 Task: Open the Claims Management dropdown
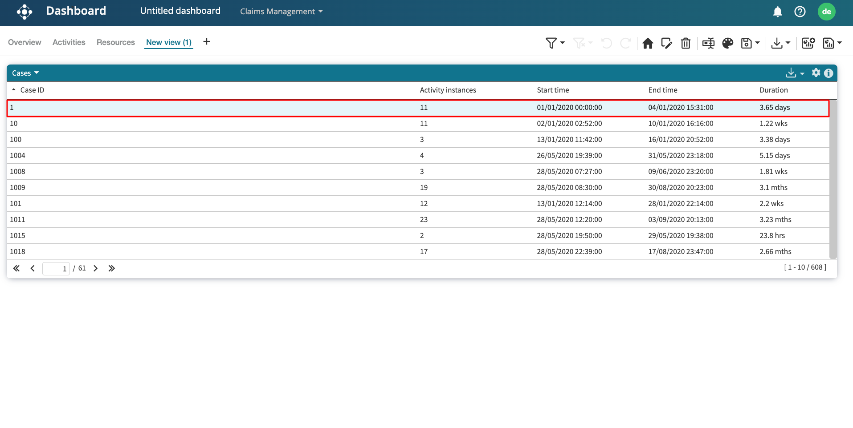pyautogui.click(x=281, y=12)
